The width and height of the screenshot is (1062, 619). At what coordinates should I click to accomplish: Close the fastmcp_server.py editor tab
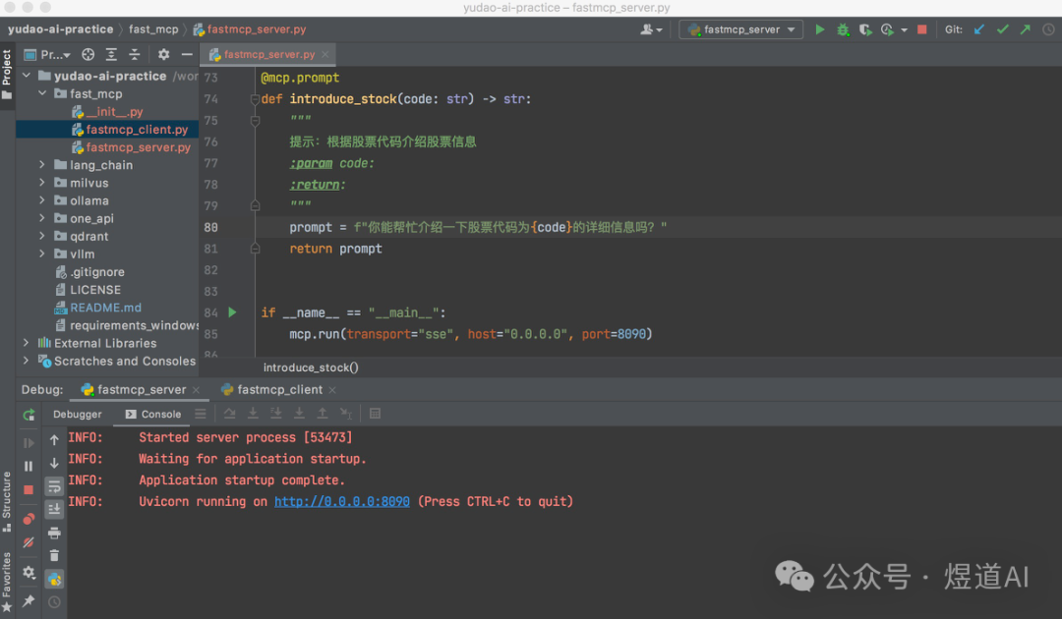click(x=325, y=55)
